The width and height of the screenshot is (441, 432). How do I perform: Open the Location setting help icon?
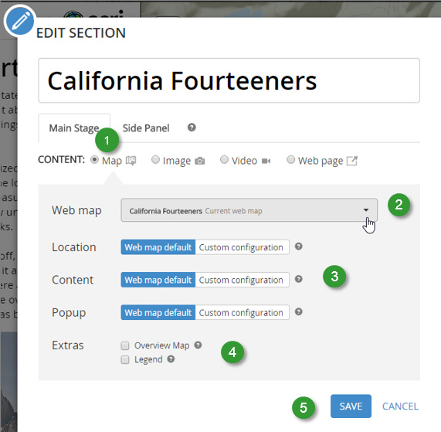298,247
